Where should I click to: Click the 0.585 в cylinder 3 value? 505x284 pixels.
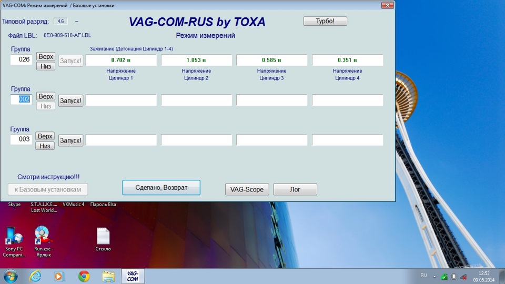pyautogui.click(x=271, y=60)
